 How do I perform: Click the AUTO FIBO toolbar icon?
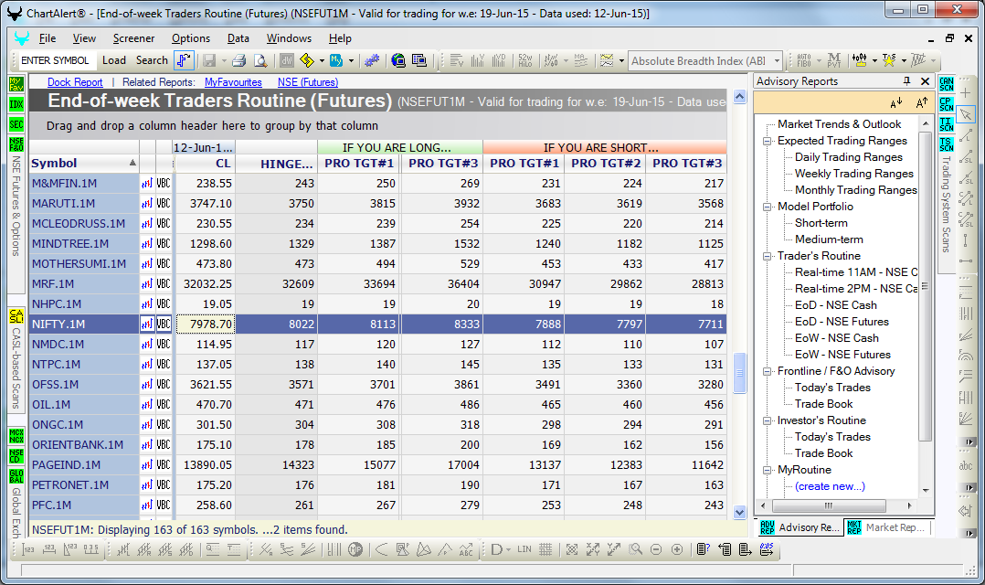point(804,60)
